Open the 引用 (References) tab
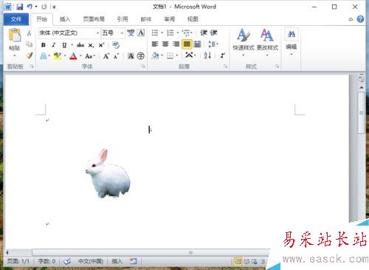This screenshot has height=270, width=369. [x=123, y=19]
